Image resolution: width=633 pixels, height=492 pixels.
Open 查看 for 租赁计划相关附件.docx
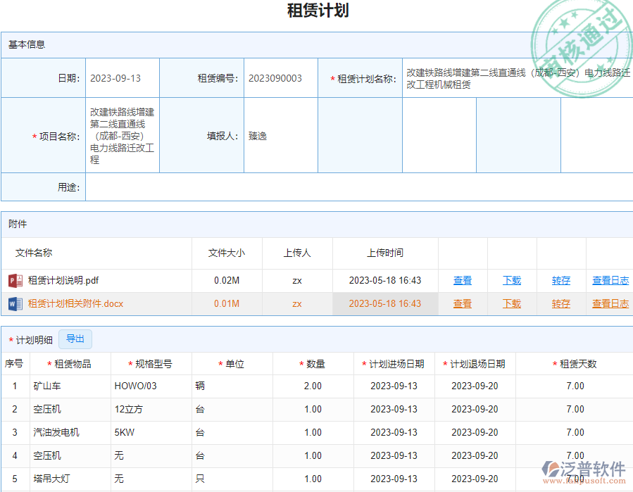coord(463,303)
